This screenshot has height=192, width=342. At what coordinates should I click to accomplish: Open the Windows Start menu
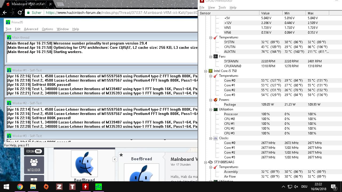[6, 187]
